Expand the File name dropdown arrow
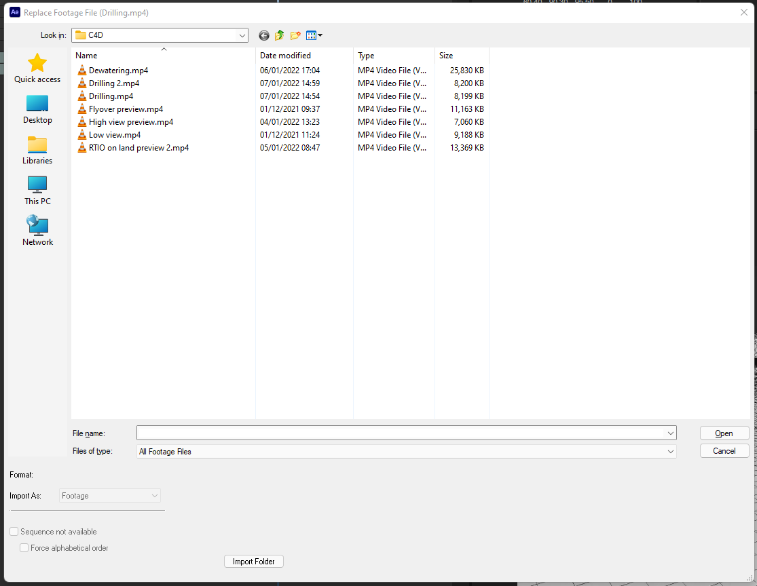The image size is (757, 586). [x=671, y=433]
